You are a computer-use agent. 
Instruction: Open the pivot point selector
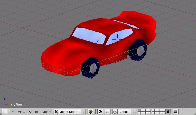click(x=101, y=112)
